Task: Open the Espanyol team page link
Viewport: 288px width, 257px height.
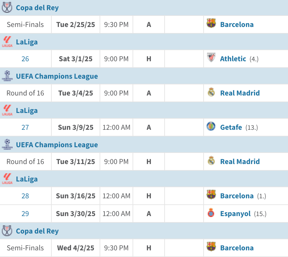Action: [236, 214]
